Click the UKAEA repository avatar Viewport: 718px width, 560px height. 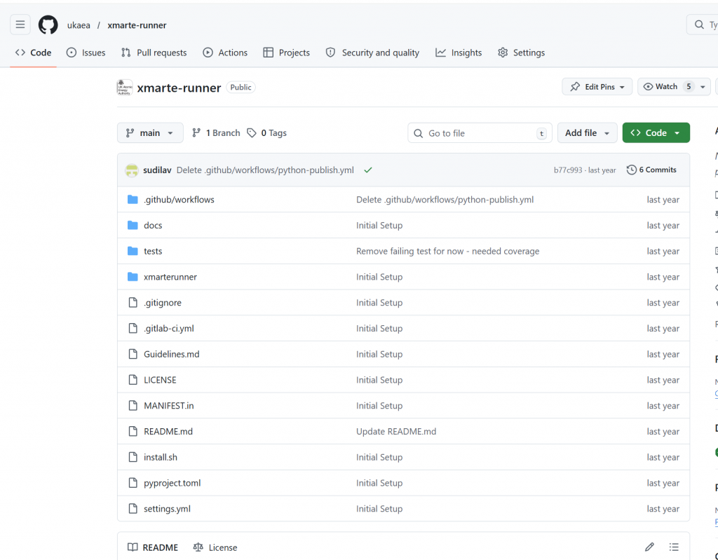click(x=125, y=88)
